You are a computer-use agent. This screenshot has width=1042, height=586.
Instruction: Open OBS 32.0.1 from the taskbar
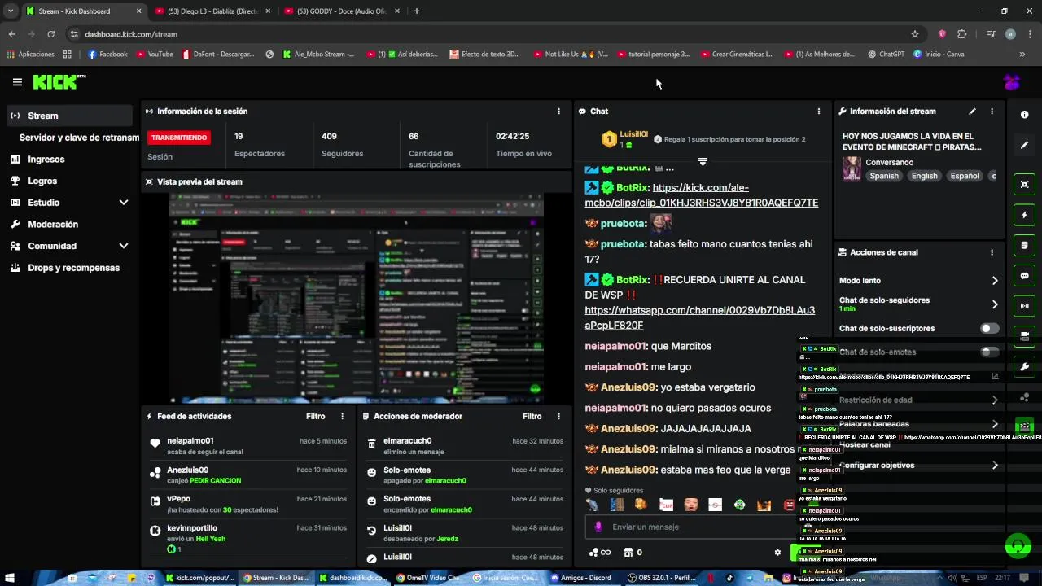pyautogui.click(x=662, y=578)
